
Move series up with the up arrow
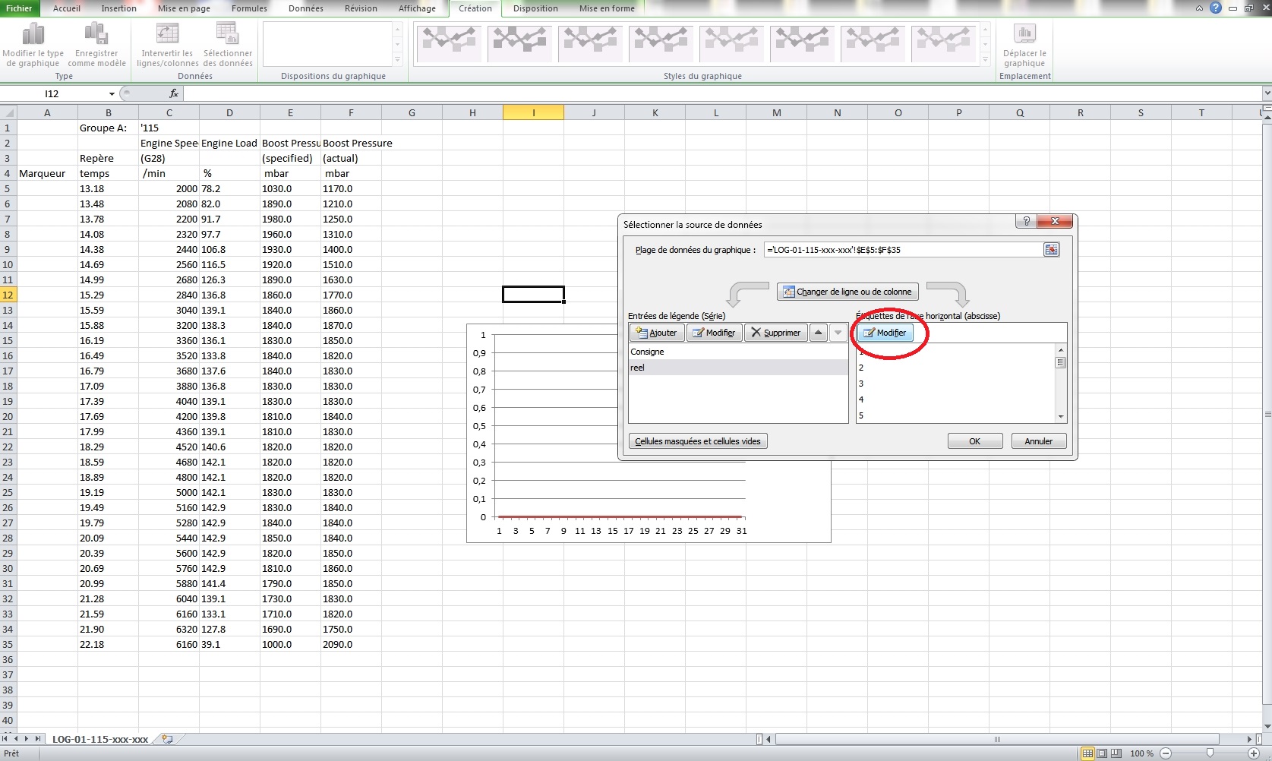818,333
